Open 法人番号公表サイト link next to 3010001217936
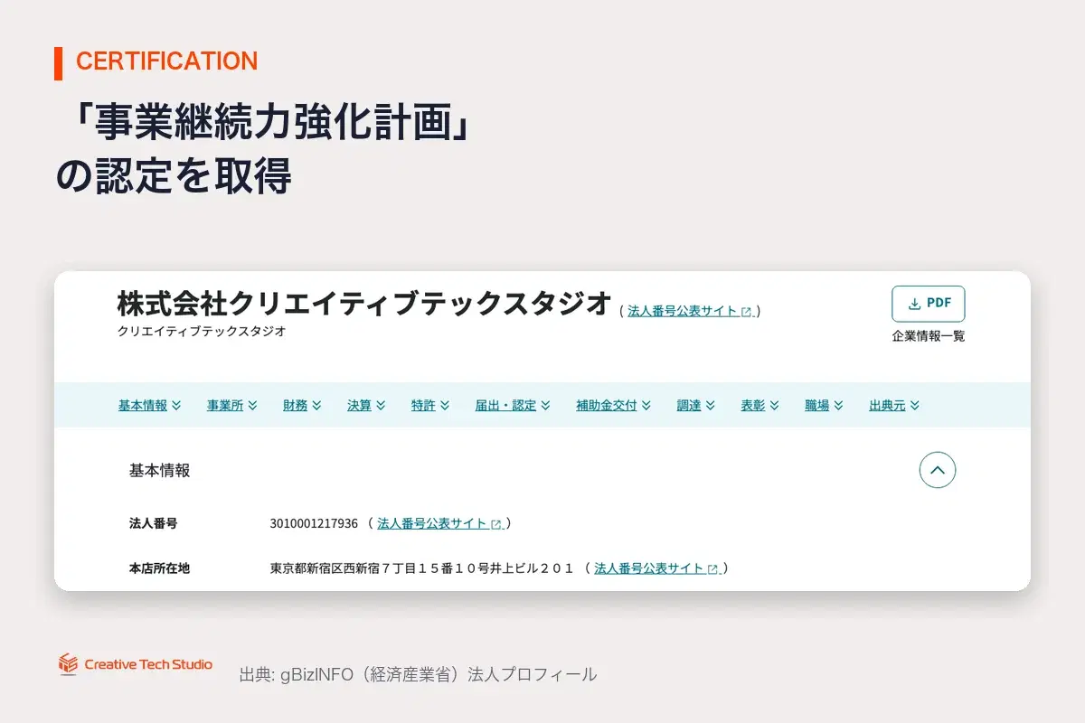This screenshot has width=1085, height=723. pos(439,523)
